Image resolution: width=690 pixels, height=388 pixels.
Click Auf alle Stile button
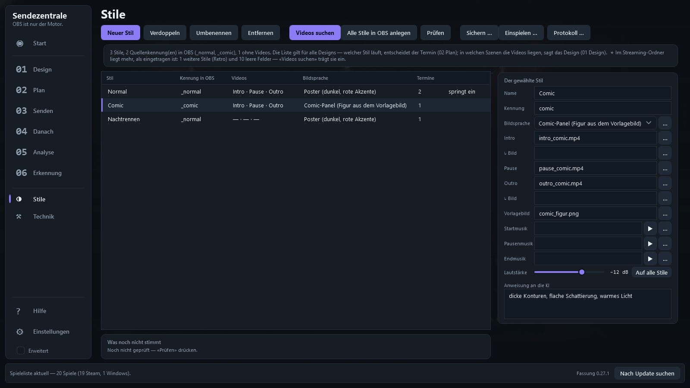651,272
